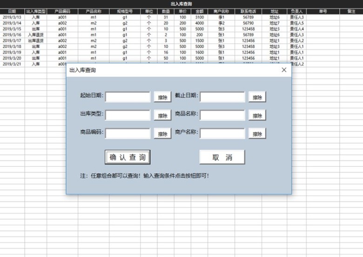Select the 责任人4 cell
This screenshot has width=363, height=257.
(x=297, y=29)
